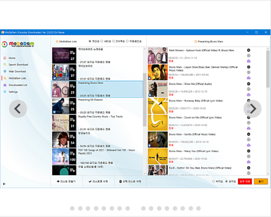The height and width of the screenshot is (217, 271).
Task: Click the red download-all button
Action: point(245,181)
